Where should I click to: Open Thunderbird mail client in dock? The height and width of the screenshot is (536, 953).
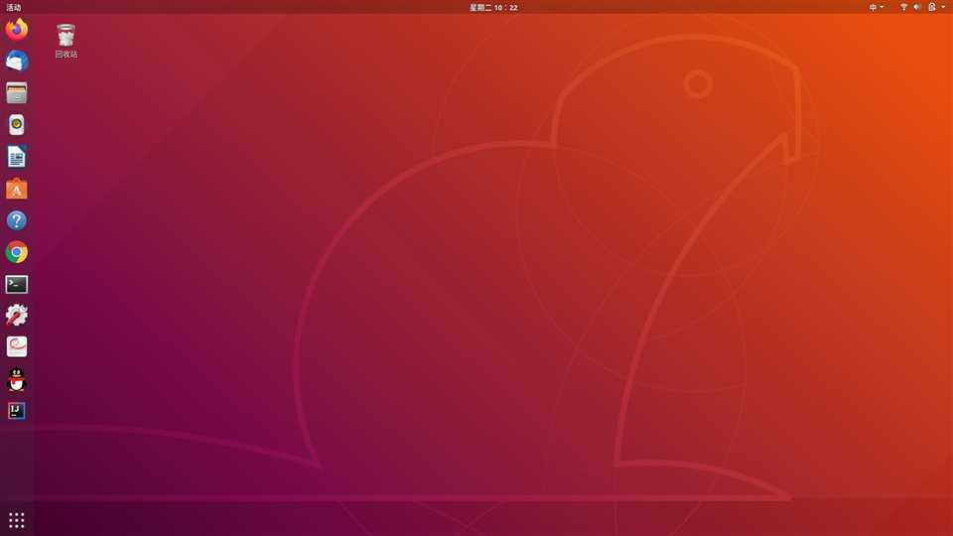pyautogui.click(x=17, y=61)
